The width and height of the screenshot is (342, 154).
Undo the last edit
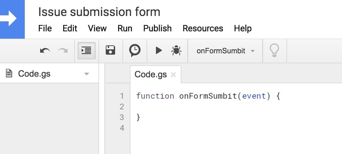[45, 51]
